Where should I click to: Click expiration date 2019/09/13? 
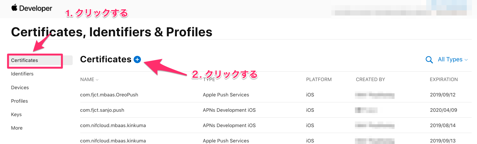coord(443,141)
